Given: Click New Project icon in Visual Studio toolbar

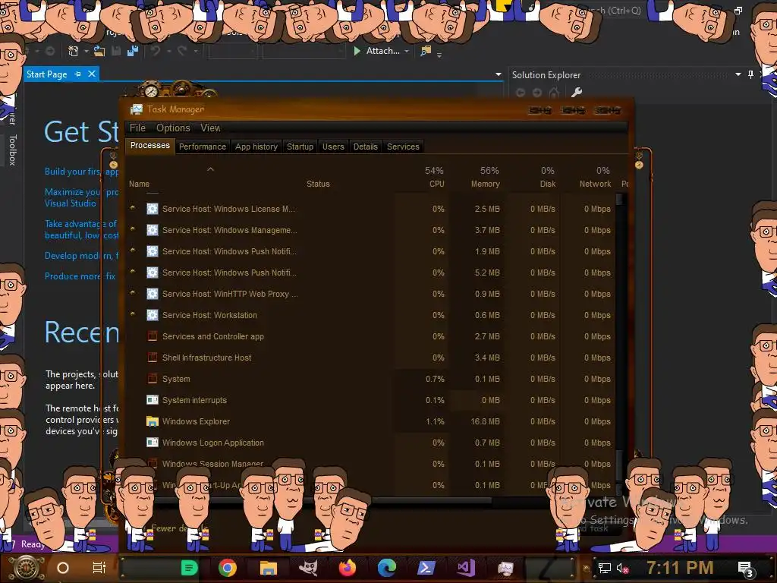Looking at the screenshot, I should pyautogui.click(x=74, y=51).
